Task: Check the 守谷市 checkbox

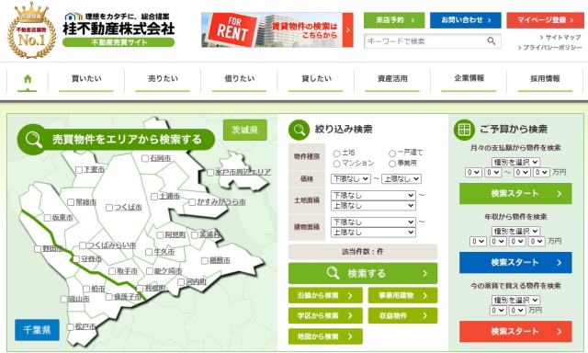Action: (x=76, y=259)
